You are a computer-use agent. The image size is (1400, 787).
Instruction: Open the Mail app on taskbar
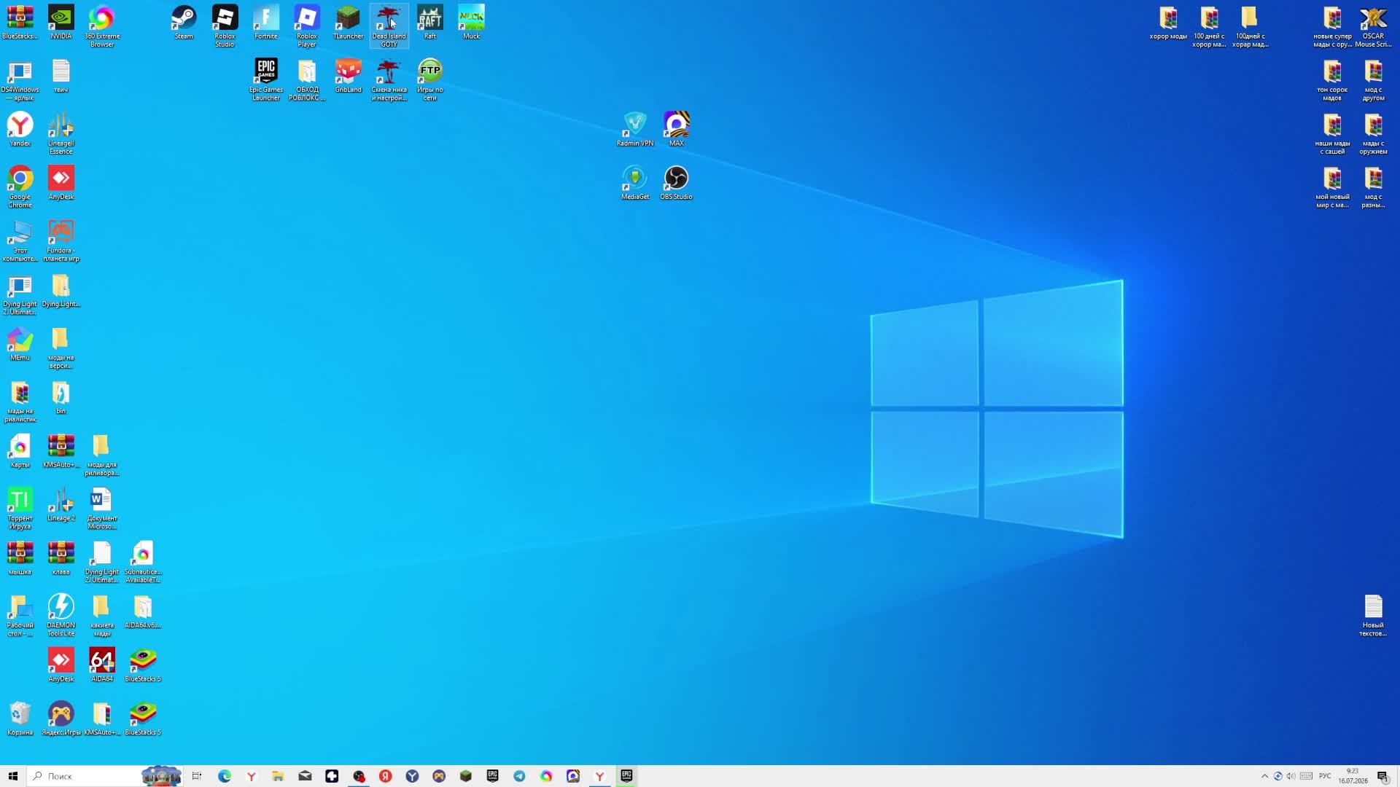pos(305,776)
